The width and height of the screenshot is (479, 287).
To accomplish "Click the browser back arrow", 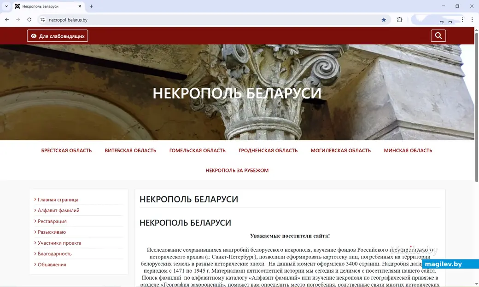I will 6,20.
